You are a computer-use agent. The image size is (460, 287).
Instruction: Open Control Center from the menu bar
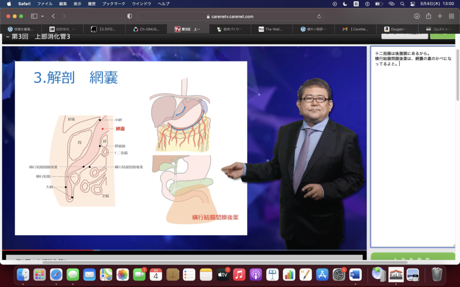tap(413, 4)
